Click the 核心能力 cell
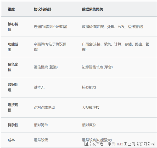The image size is (157, 148). coord(89,87)
